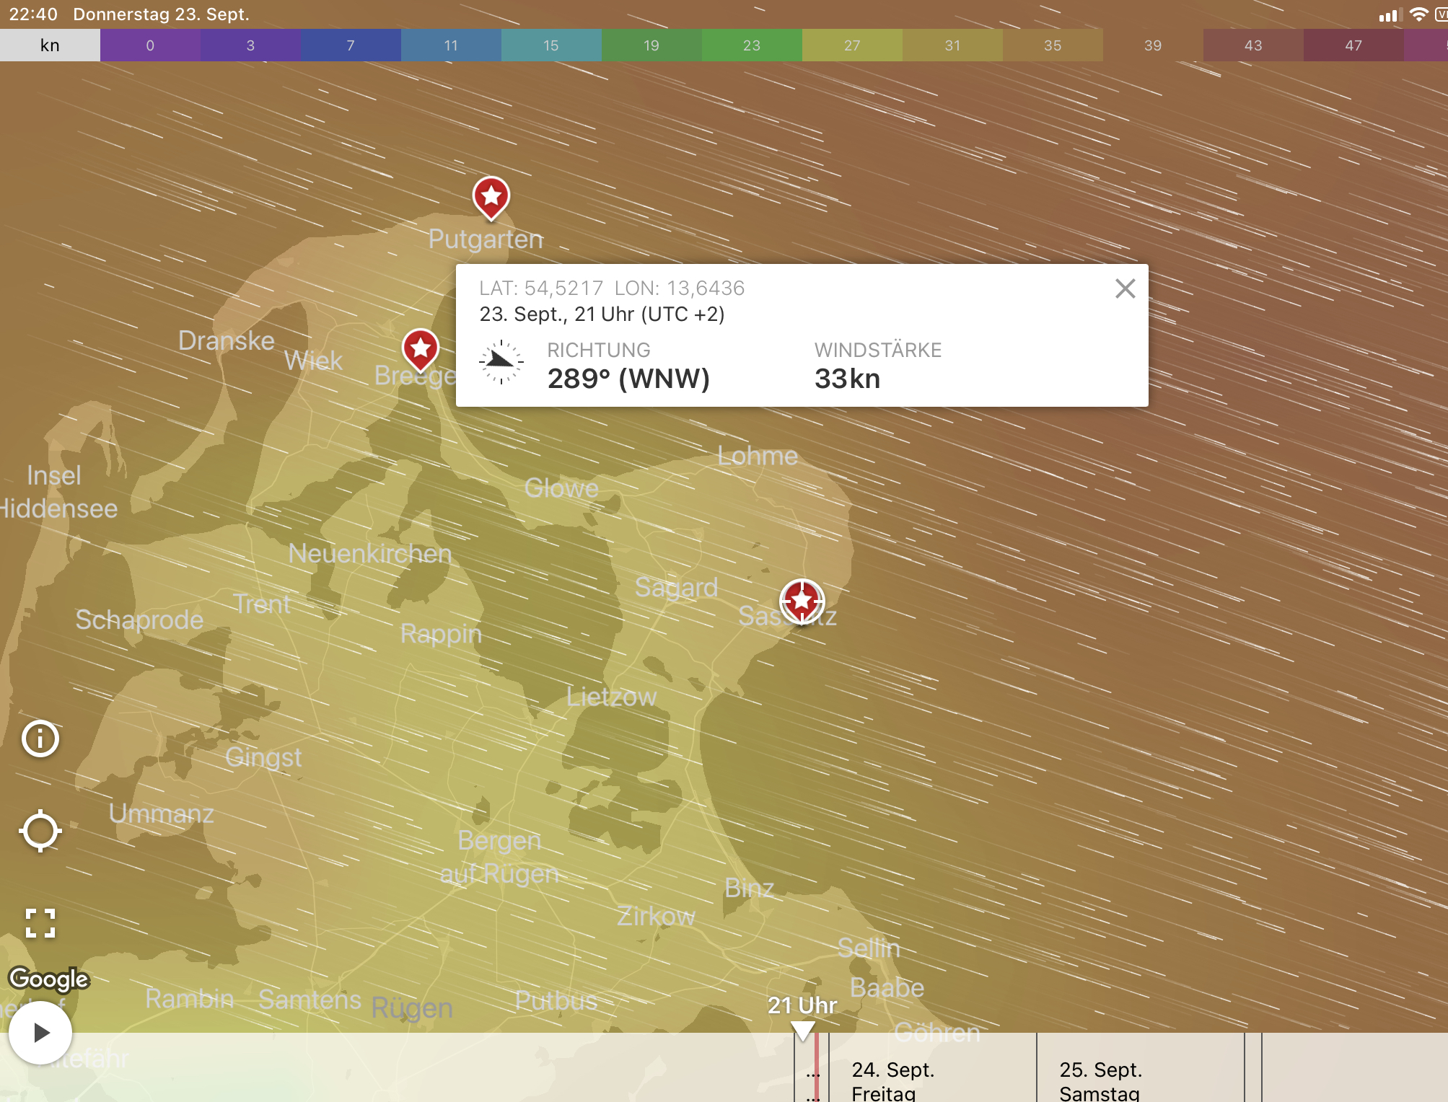Switch the kn wind unit label
Screen dimensions: 1448x1102
pos(50,45)
